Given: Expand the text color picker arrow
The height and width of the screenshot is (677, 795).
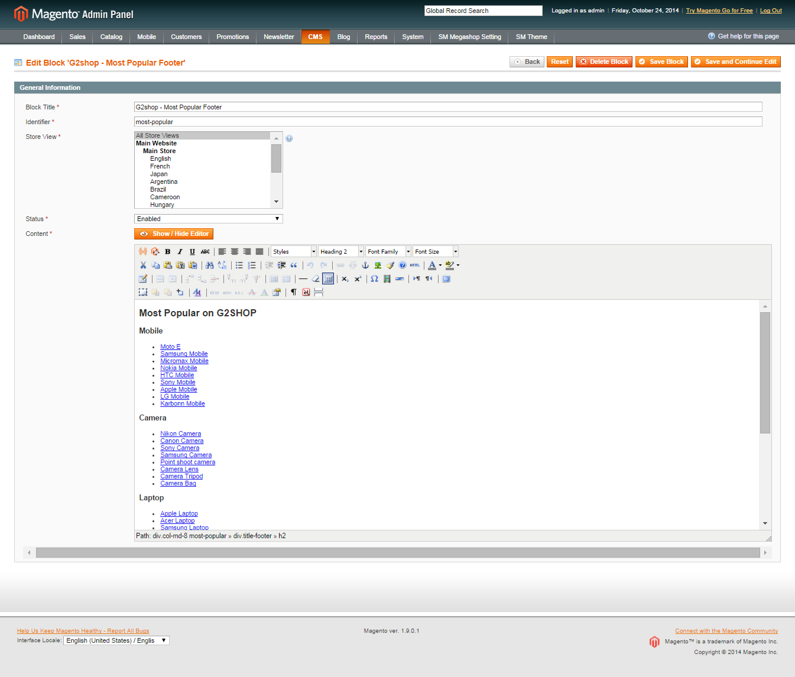Looking at the screenshot, I should tap(440, 265).
